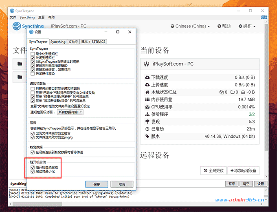The height and width of the screenshot is (212, 277).
Task: Click the 设置 dialog title bar icon
Action: (31, 32)
